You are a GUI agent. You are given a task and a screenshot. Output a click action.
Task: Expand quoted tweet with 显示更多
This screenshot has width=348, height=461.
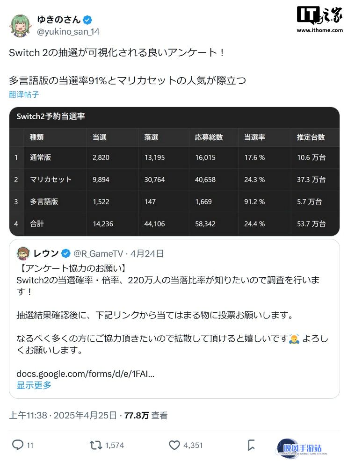34,385
